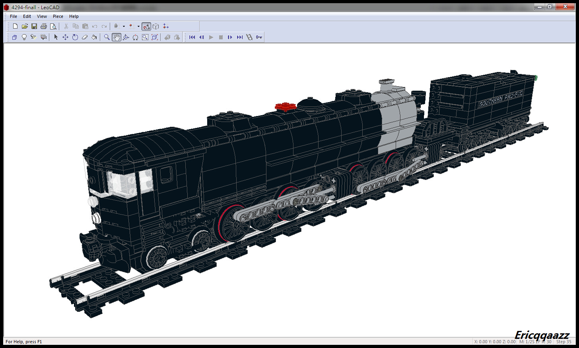Activate the Spotlight tool

(x=33, y=37)
